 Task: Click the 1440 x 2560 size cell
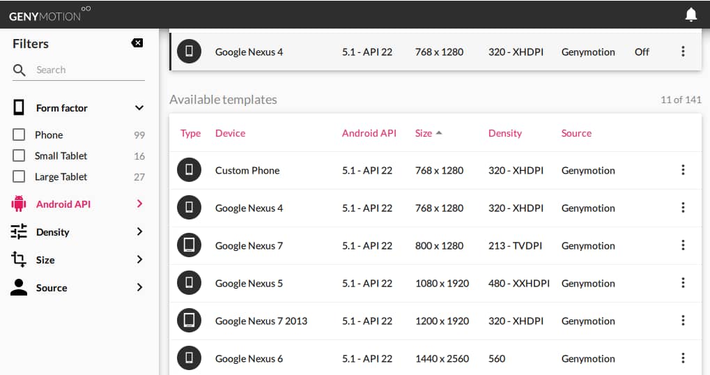442,358
